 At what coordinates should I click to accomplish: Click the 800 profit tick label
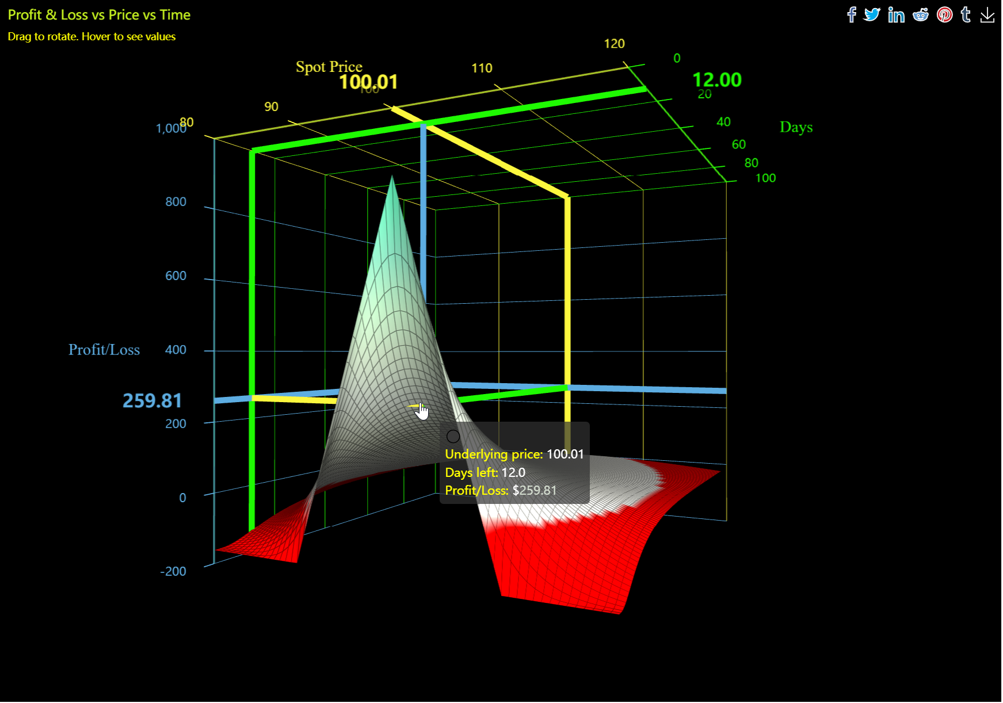pyautogui.click(x=176, y=202)
